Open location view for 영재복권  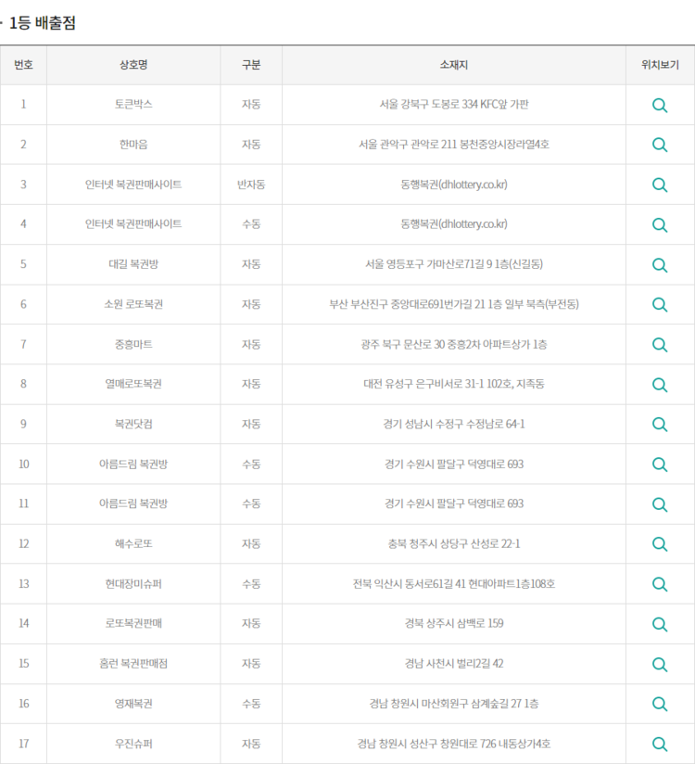pyautogui.click(x=660, y=704)
